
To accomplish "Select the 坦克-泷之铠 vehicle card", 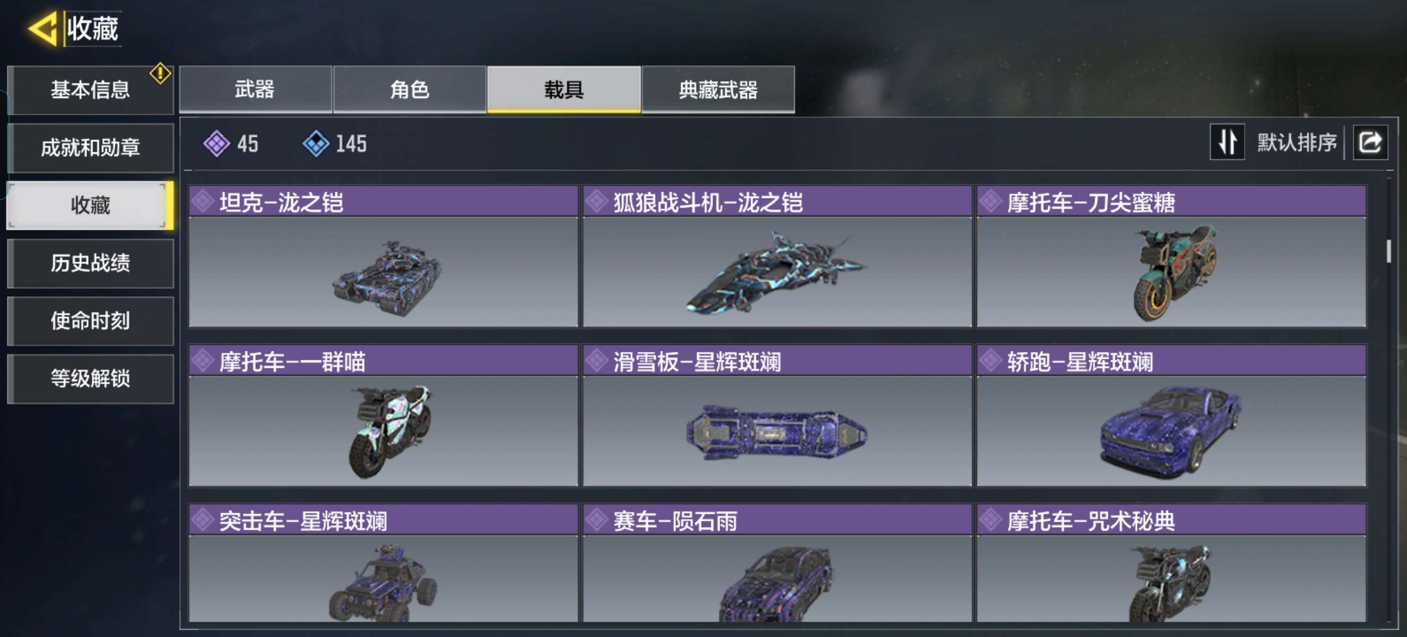I will (x=384, y=256).
